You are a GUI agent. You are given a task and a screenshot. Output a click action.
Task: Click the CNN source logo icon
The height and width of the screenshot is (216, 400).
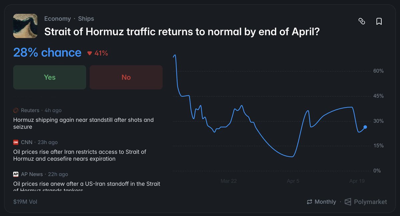tap(16, 142)
